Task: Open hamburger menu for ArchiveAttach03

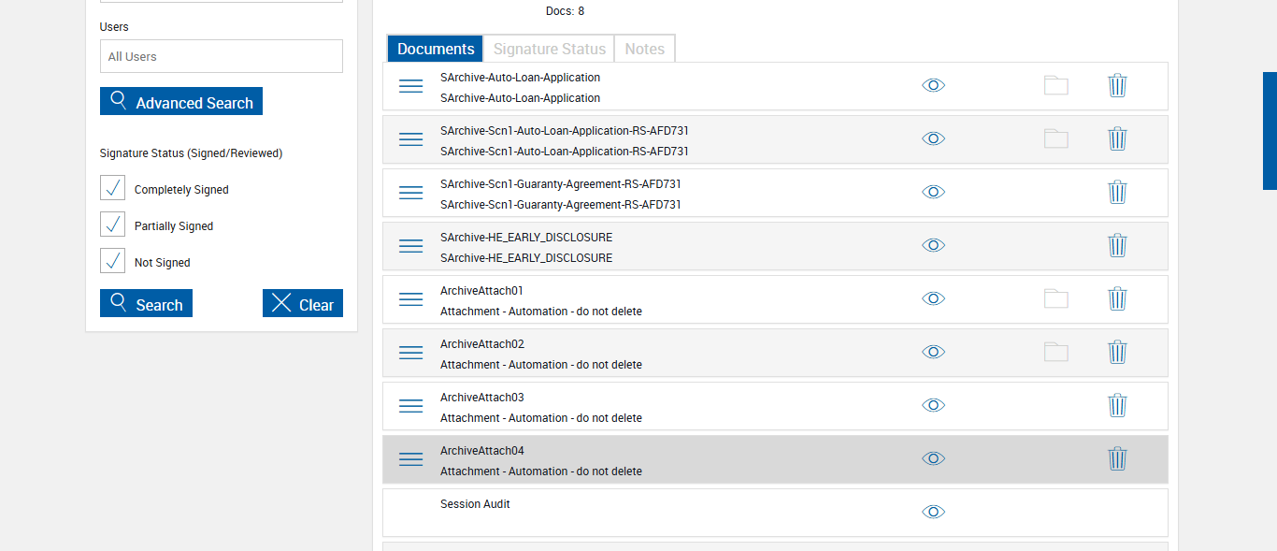Action: (x=411, y=406)
